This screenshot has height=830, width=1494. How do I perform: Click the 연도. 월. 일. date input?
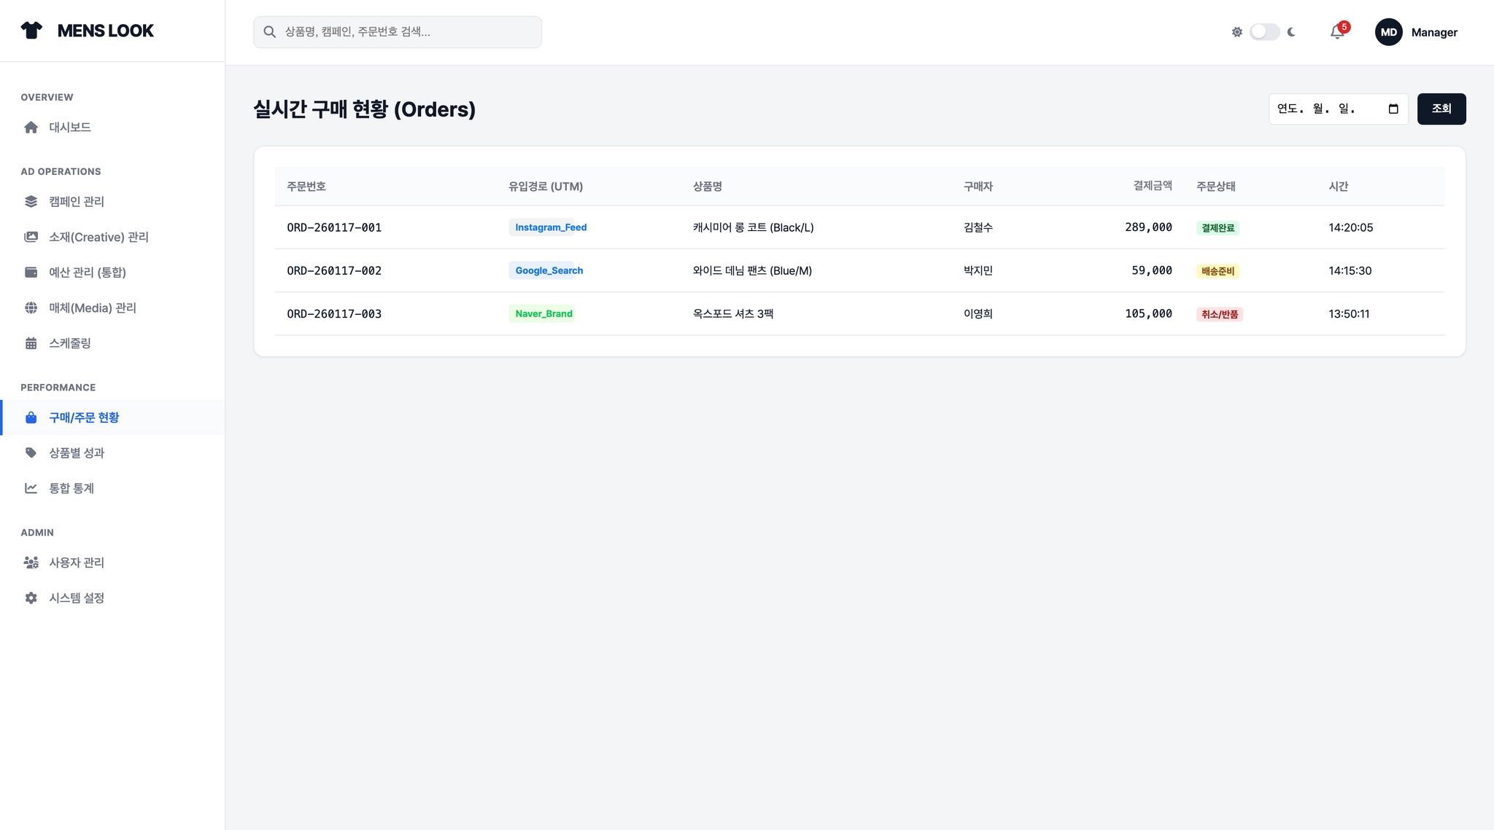[x=1324, y=109]
